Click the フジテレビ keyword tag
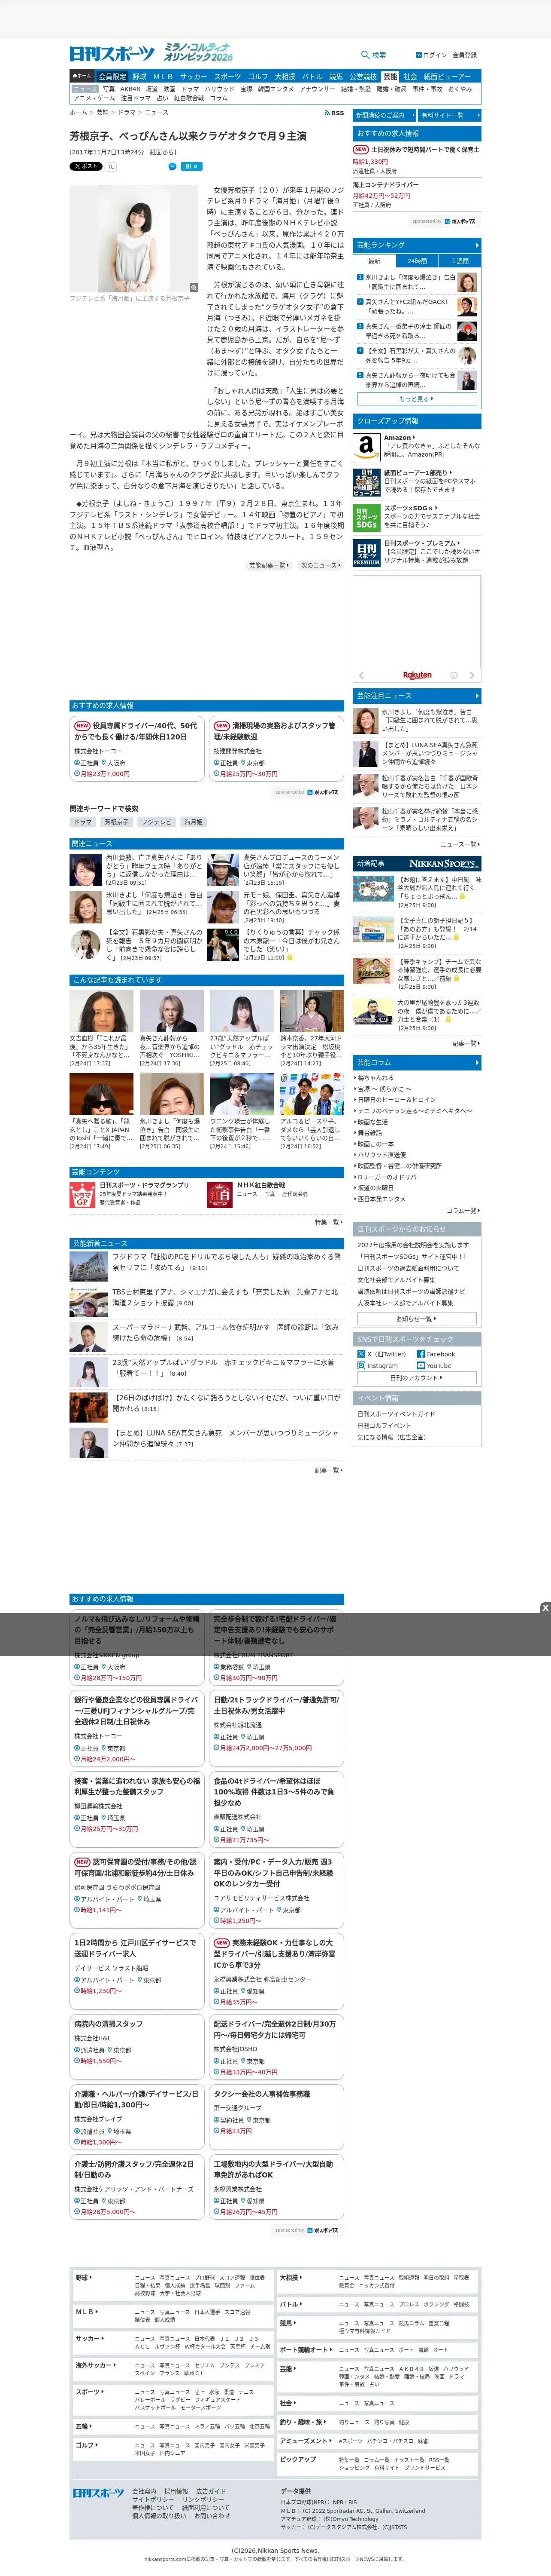Image resolution: width=551 pixels, height=2576 pixels. (156, 822)
